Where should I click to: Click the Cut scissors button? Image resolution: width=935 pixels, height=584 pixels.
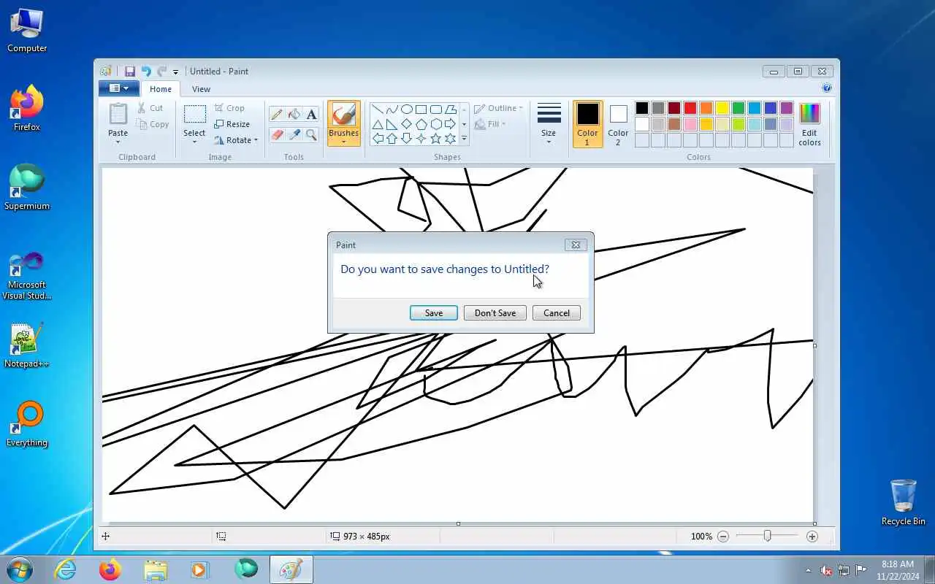click(x=150, y=108)
